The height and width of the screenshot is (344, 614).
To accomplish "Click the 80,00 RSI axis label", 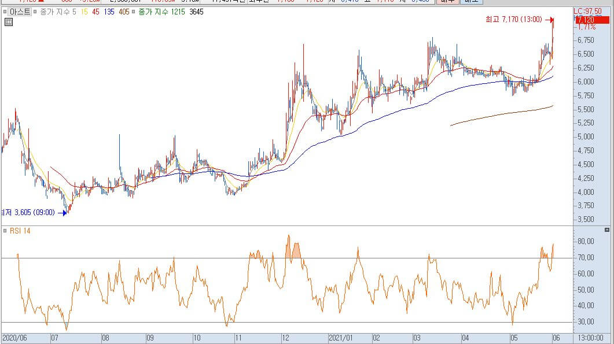I will click(x=586, y=242).
